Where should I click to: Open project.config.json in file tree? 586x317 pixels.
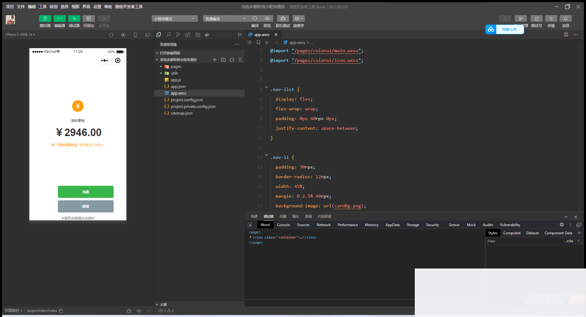point(187,100)
